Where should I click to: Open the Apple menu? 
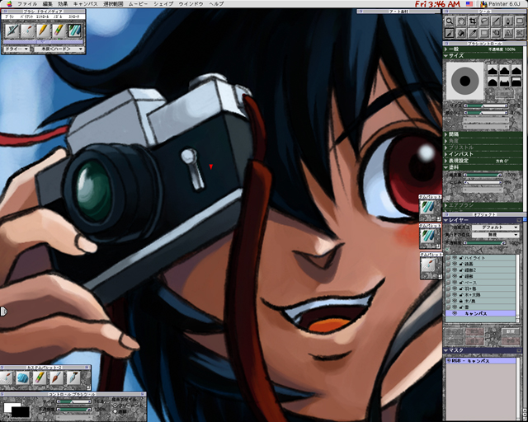coord(9,3)
